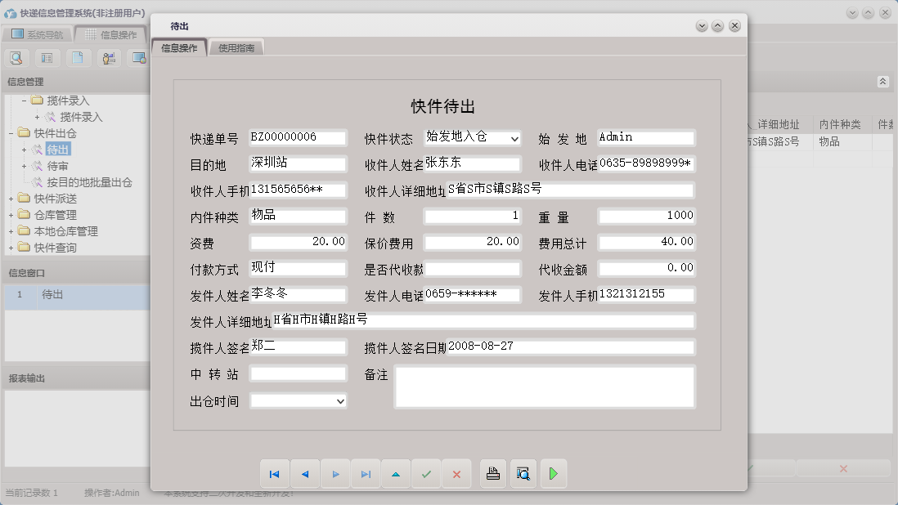Go to the previous record

point(304,473)
